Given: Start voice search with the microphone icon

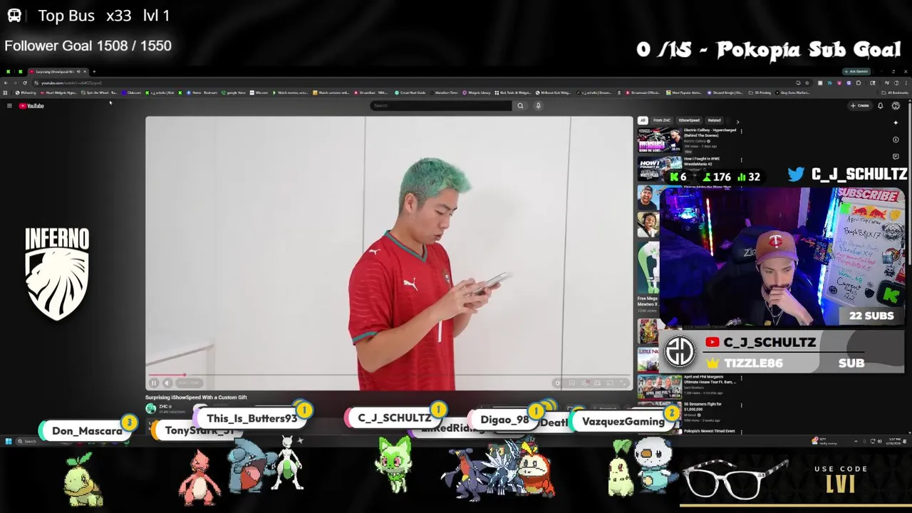Looking at the screenshot, I should coord(538,105).
